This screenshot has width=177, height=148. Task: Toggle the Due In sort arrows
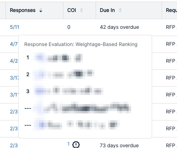point(120,10)
